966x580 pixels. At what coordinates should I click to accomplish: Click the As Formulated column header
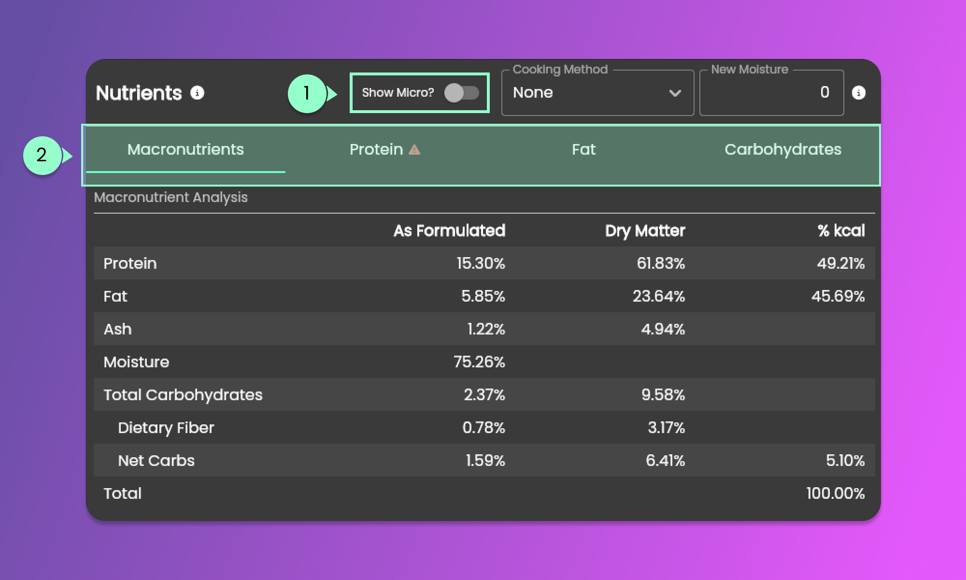449,231
